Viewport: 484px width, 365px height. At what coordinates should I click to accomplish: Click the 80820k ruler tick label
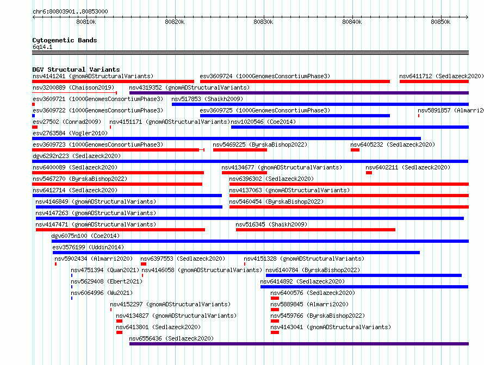(x=175, y=22)
